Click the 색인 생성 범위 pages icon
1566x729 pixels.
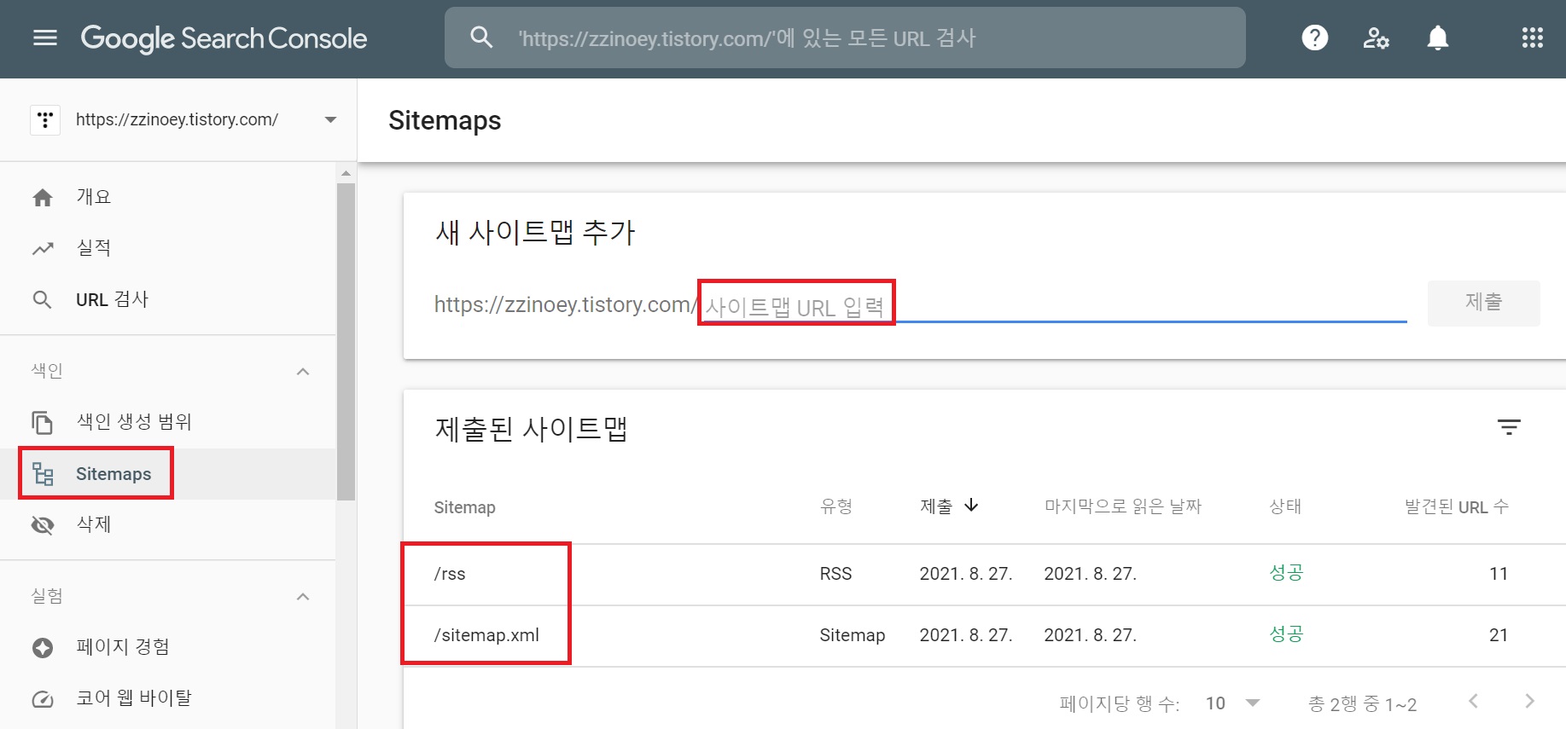click(x=43, y=422)
